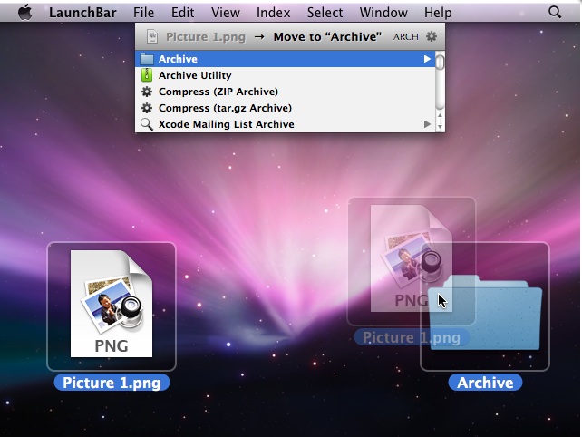Open the File menu
The image size is (582, 437).
point(143,13)
